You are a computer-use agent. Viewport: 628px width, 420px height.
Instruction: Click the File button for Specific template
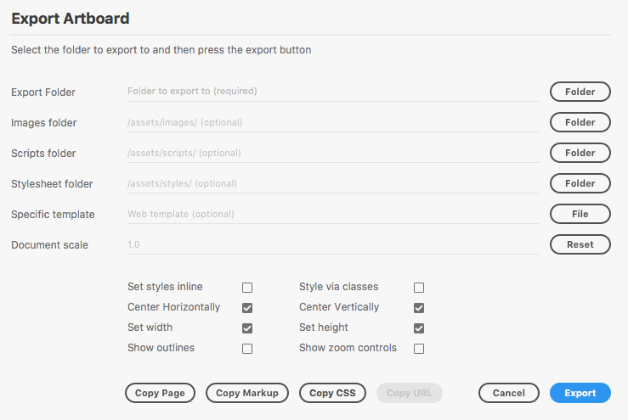[x=580, y=214]
